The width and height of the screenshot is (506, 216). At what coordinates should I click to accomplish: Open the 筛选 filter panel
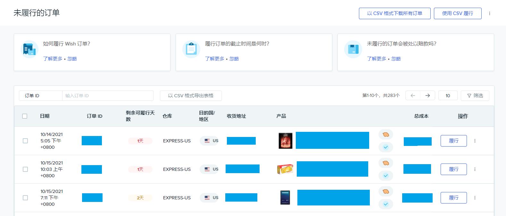click(475, 96)
